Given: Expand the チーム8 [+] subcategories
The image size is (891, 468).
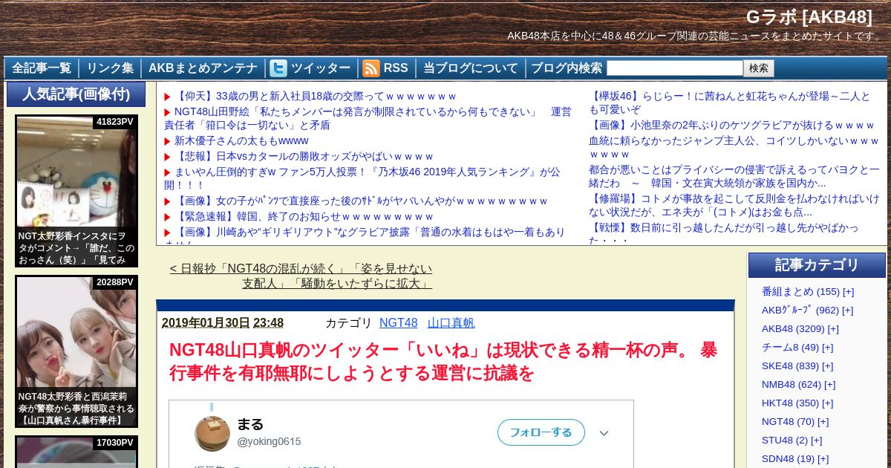Looking at the screenshot, I should tap(827, 347).
